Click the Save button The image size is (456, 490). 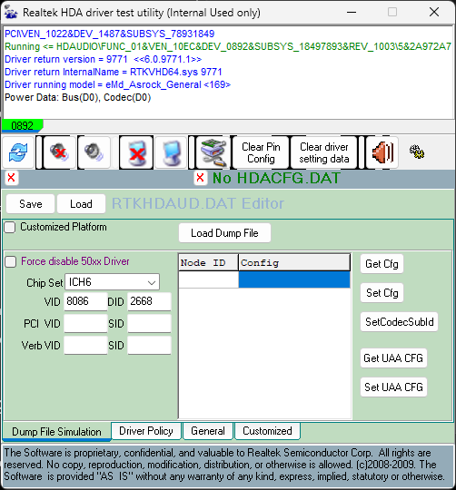30,204
